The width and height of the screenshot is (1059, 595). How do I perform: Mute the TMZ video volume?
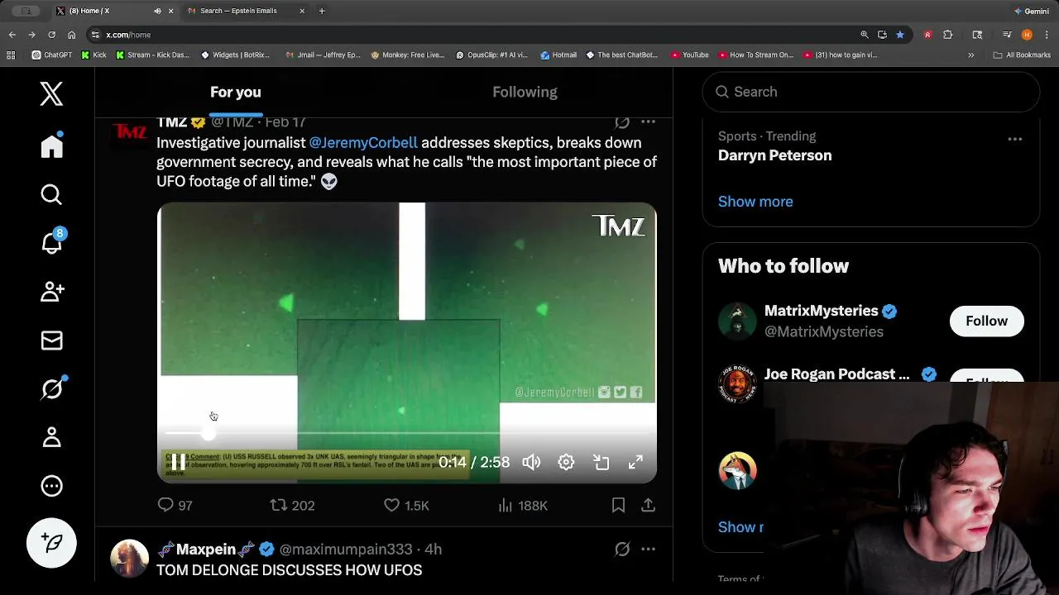531,462
